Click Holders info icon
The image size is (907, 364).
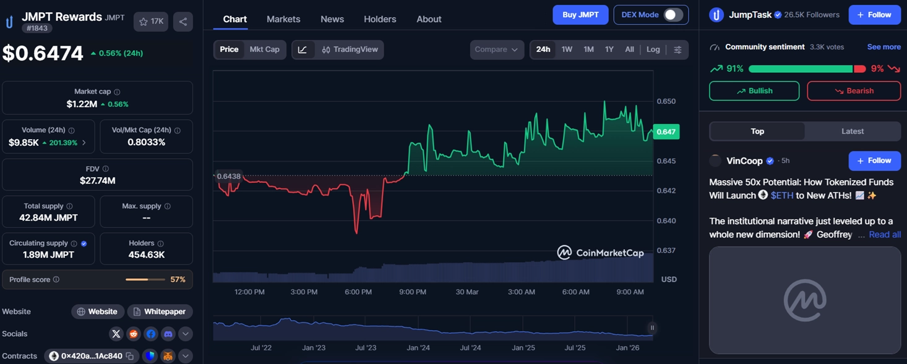(x=160, y=243)
